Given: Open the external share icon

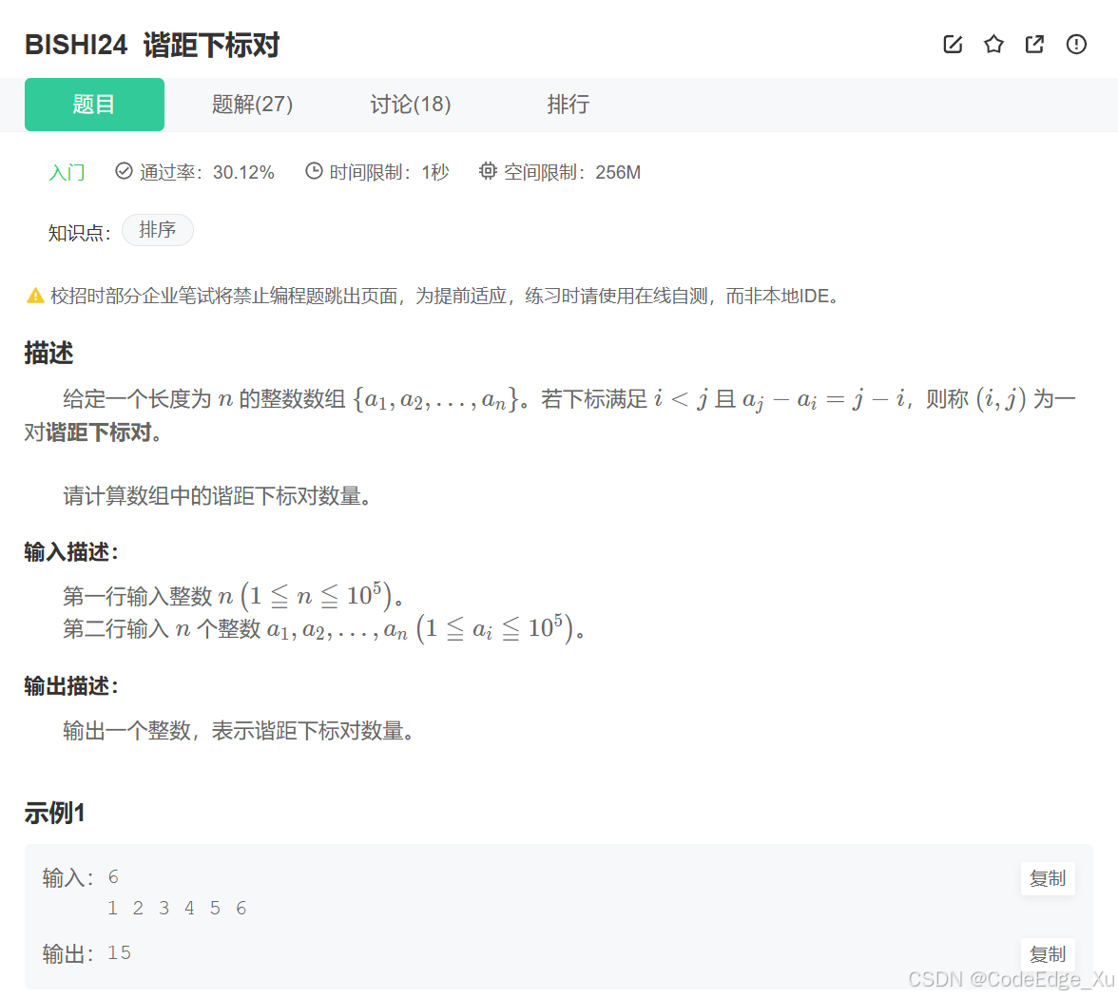Looking at the screenshot, I should pos(1034,44).
